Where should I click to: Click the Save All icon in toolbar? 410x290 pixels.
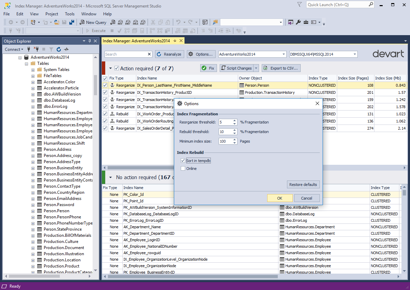pos(72,22)
